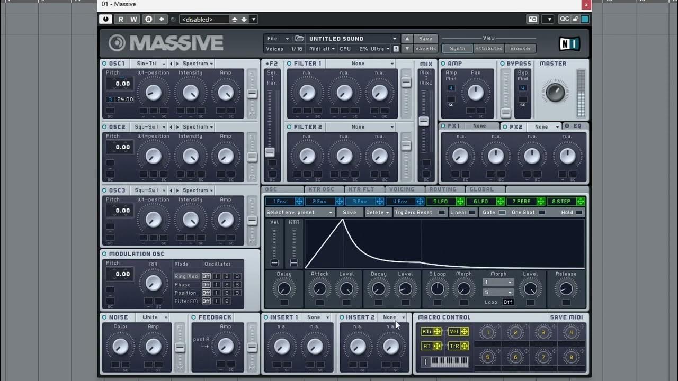Image resolution: width=678 pixels, height=381 pixels.
Task: Select the 3 Env modulation tab
Action: 360,202
